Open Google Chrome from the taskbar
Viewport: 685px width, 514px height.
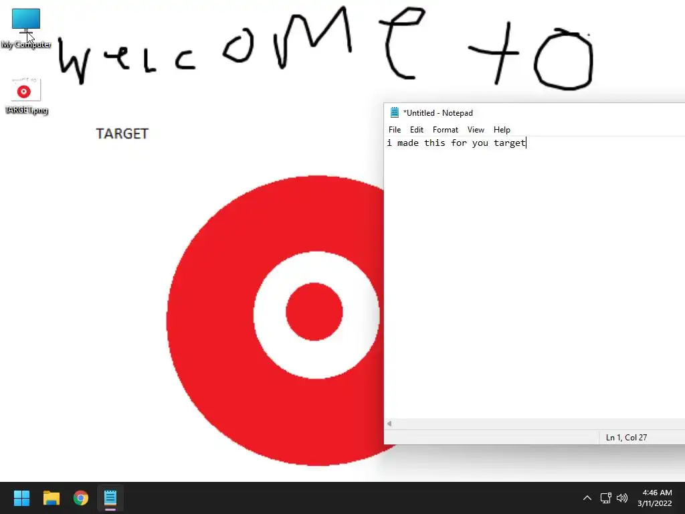tap(81, 498)
